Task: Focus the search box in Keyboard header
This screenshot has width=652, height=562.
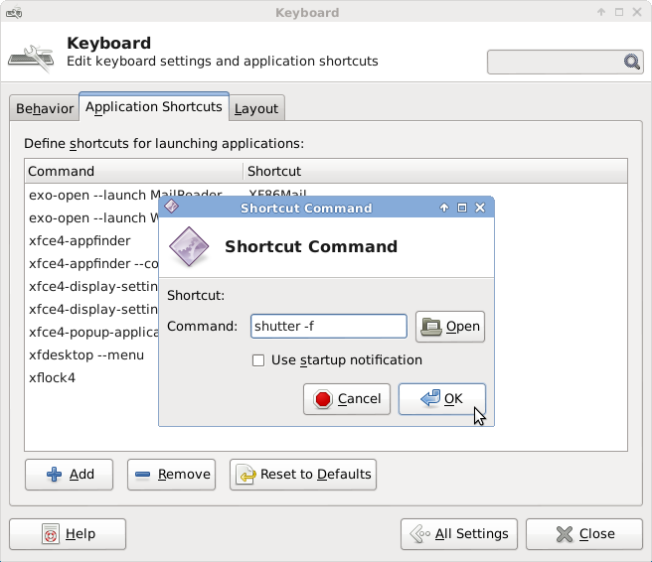Action: tap(555, 62)
